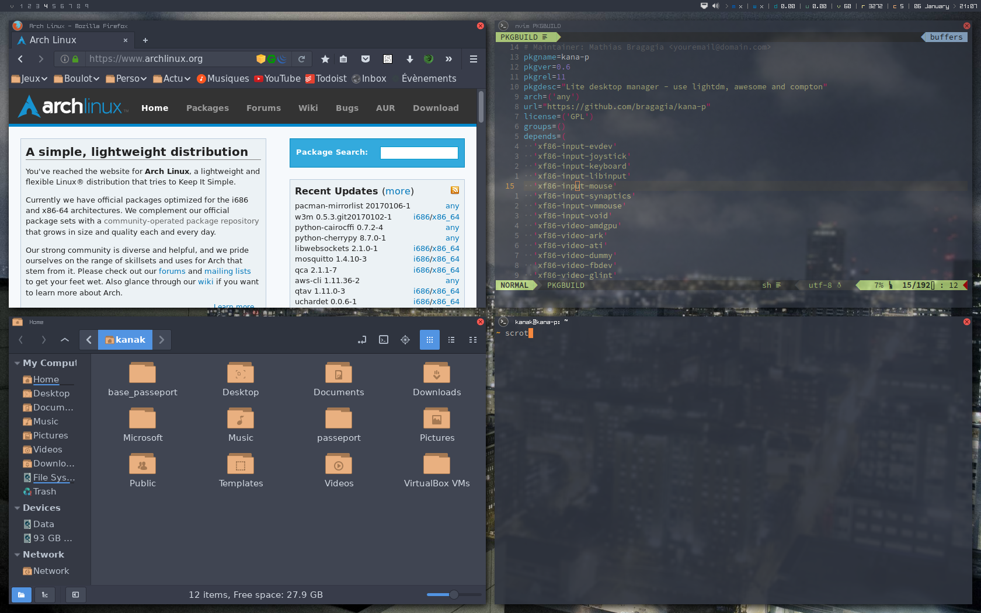Click the green padlock in the URL bar

75,59
